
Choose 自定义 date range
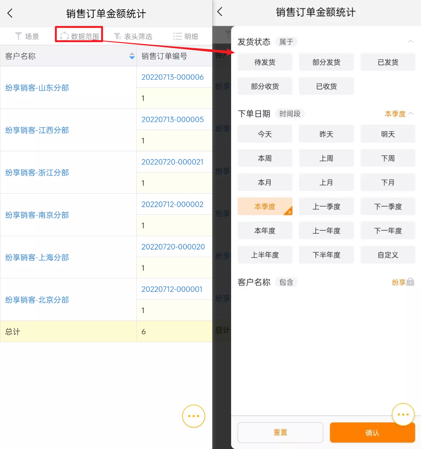click(x=388, y=255)
